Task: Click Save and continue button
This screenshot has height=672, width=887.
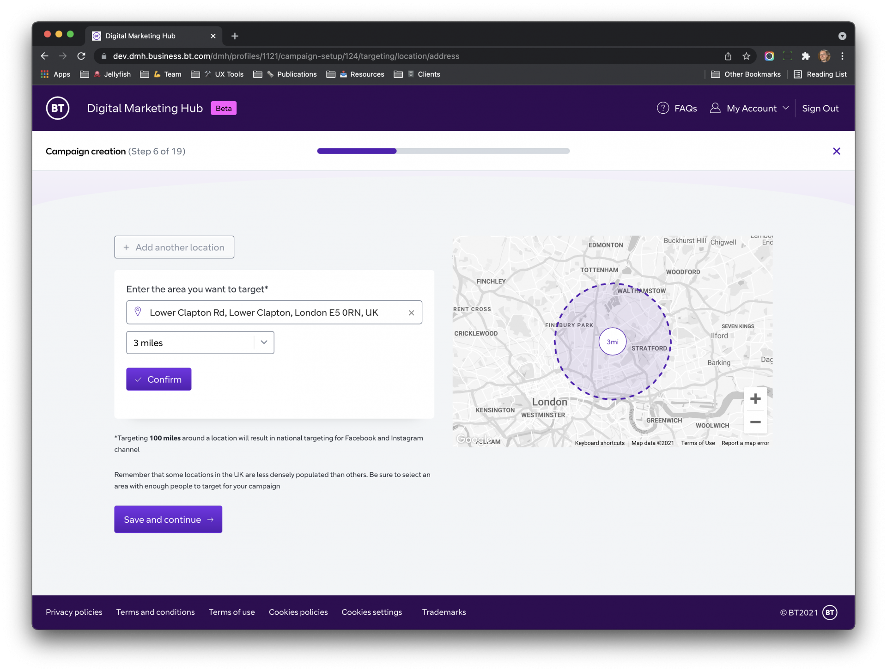Action: point(168,519)
